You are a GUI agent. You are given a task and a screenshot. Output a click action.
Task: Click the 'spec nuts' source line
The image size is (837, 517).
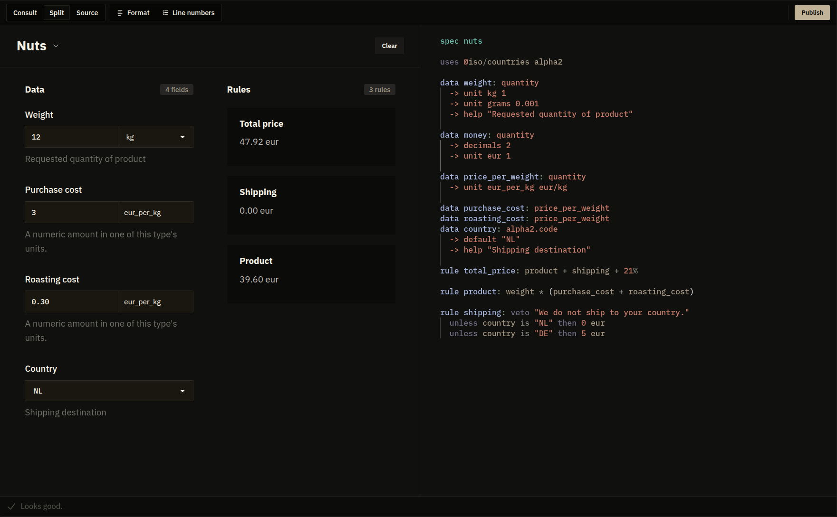[x=461, y=41]
